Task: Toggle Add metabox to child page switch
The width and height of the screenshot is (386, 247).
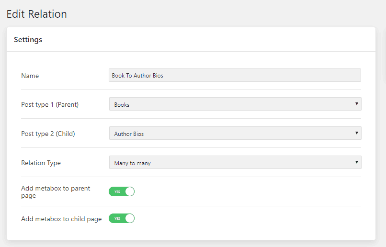Action: [x=122, y=218]
